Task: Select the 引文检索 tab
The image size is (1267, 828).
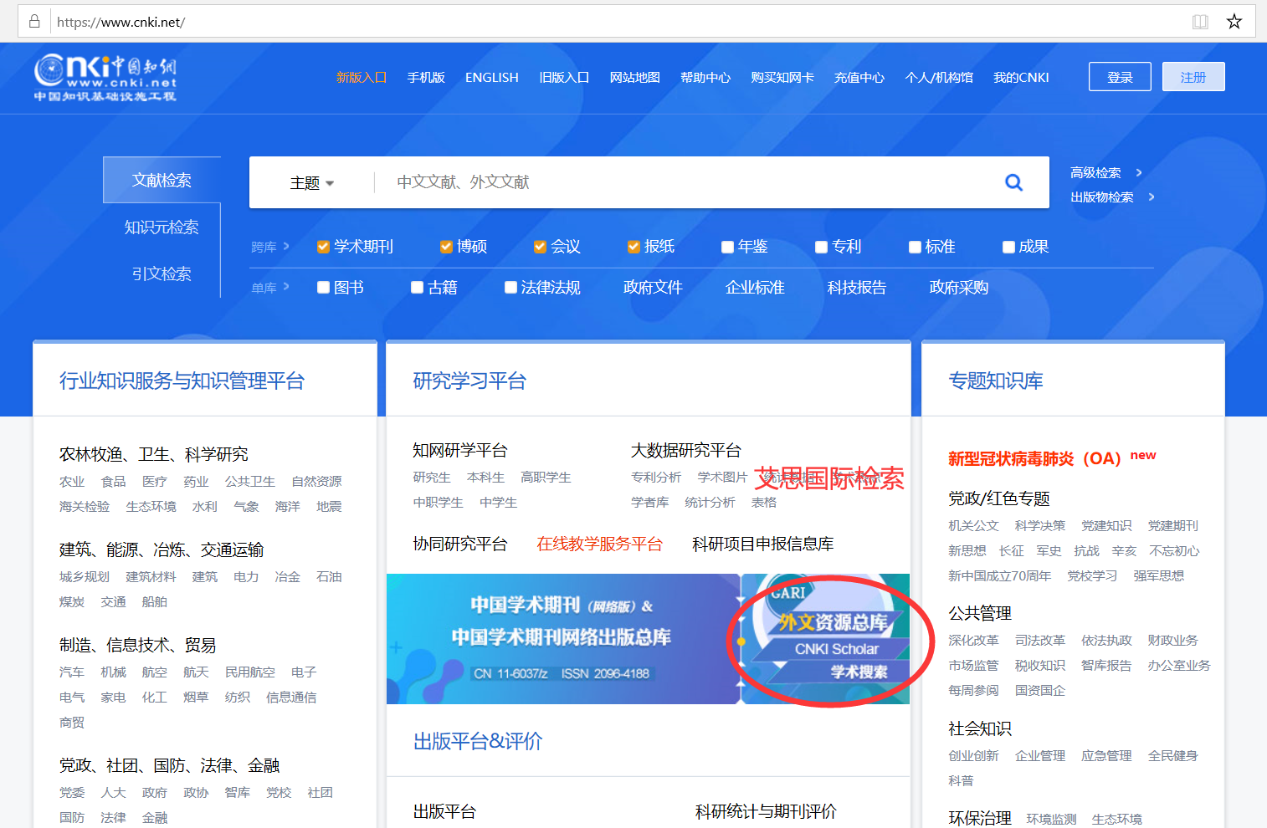Action: [x=162, y=273]
